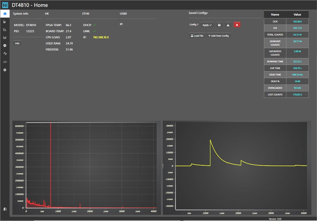Download Config 1 with the download icon
The height and width of the screenshot is (221, 317).
pyautogui.click(x=228, y=25)
